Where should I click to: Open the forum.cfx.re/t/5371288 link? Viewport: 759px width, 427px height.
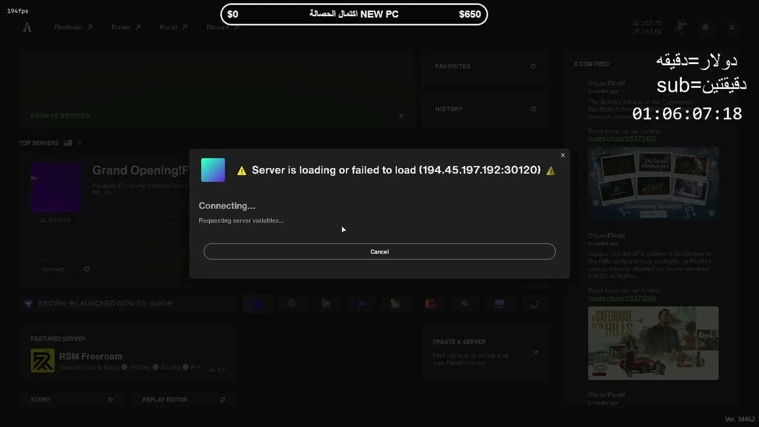pyautogui.click(x=622, y=298)
